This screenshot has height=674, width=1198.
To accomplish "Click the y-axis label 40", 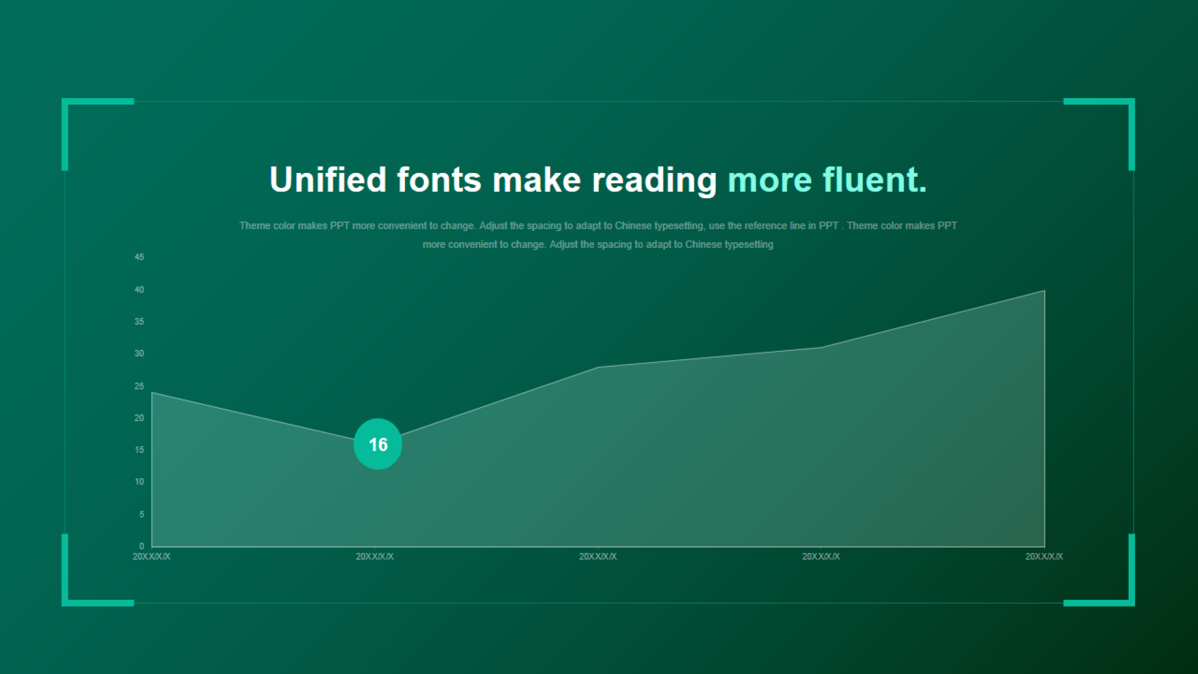I will [x=139, y=290].
